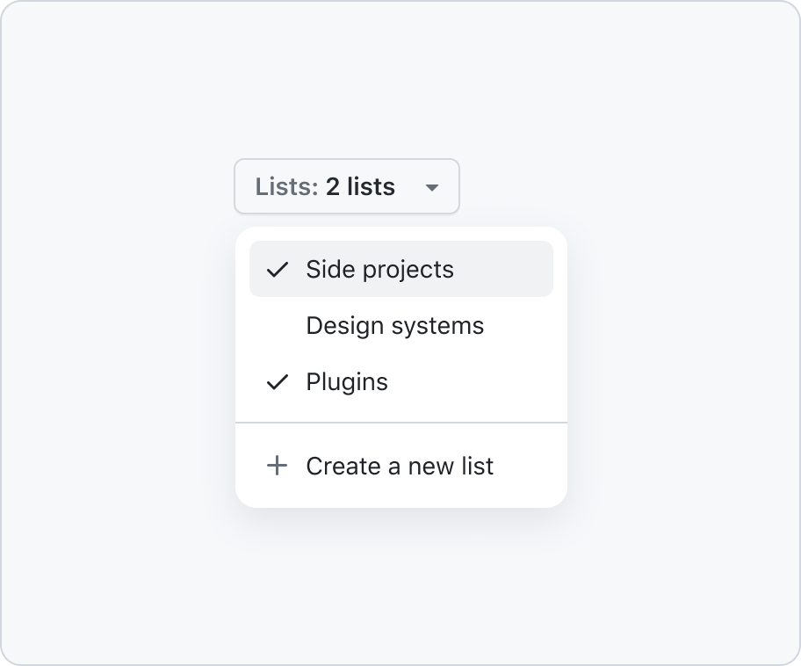Uncheck the Side projects list
The height and width of the screenshot is (666, 801).
click(x=401, y=269)
